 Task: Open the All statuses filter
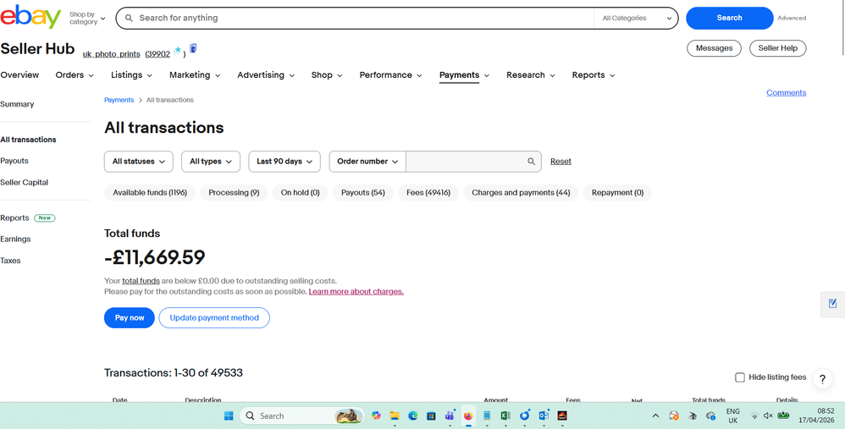[139, 162]
